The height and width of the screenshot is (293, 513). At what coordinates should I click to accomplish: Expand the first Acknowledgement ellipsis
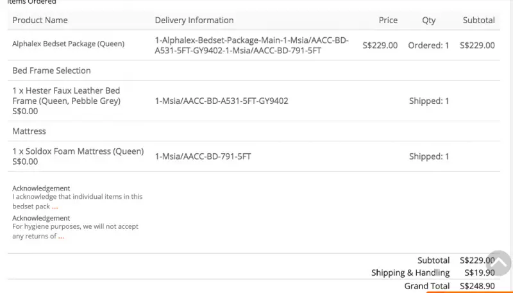click(x=55, y=207)
